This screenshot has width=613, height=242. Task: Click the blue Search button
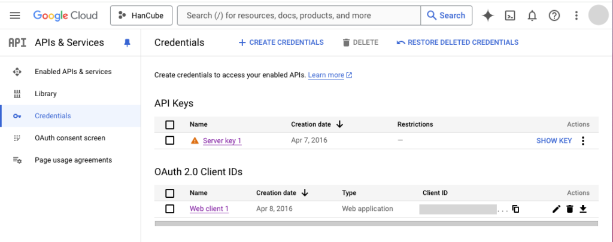(x=446, y=16)
